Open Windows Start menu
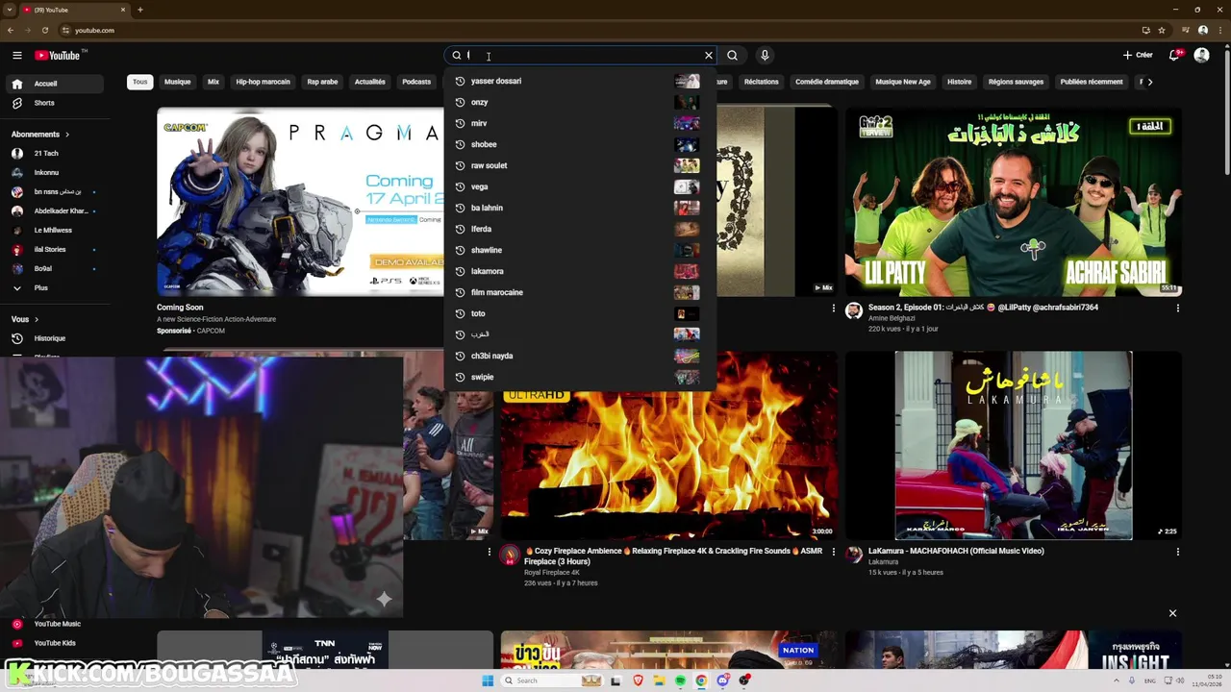1231x692 pixels. point(488,680)
